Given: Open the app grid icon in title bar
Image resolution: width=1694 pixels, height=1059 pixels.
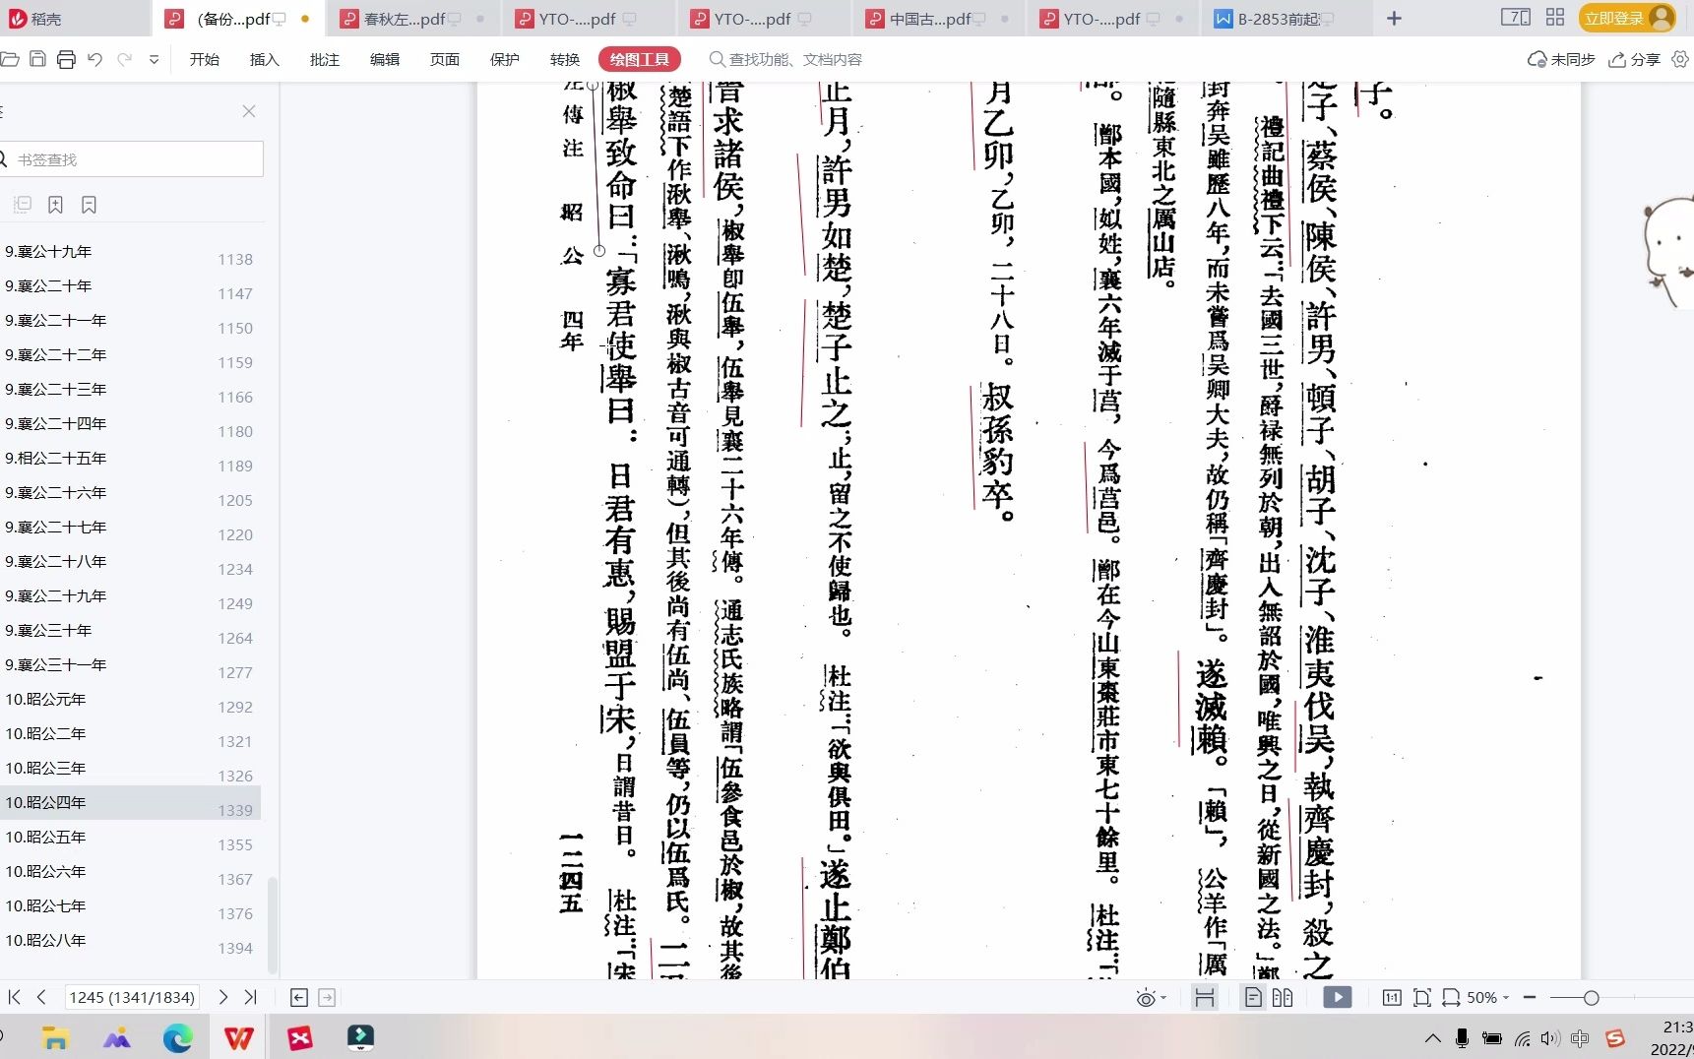Looking at the screenshot, I should click(x=1555, y=18).
